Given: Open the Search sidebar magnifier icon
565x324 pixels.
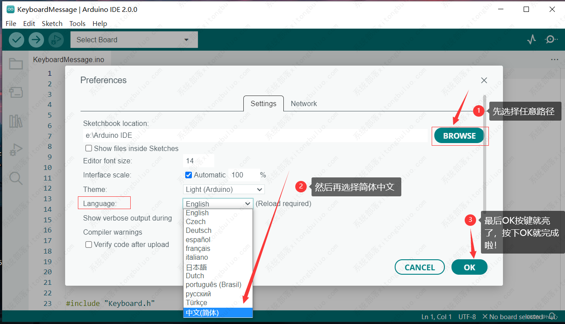Looking at the screenshot, I should pyautogui.click(x=16, y=178).
